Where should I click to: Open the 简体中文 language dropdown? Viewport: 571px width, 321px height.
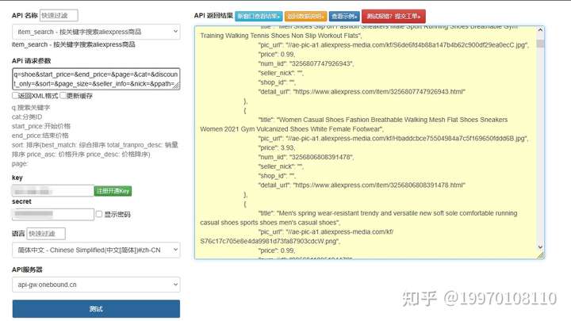tap(96, 250)
